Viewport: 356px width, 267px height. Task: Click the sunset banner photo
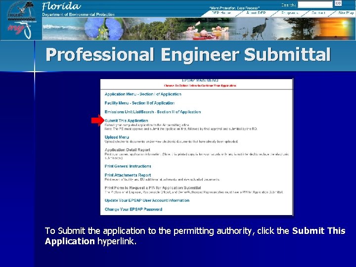(x=336, y=29)
